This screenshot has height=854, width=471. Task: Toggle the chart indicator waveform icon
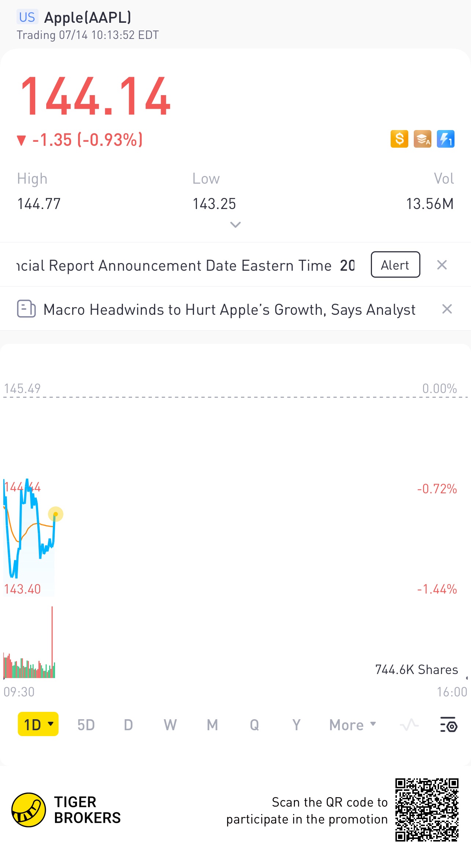point(409,725)
